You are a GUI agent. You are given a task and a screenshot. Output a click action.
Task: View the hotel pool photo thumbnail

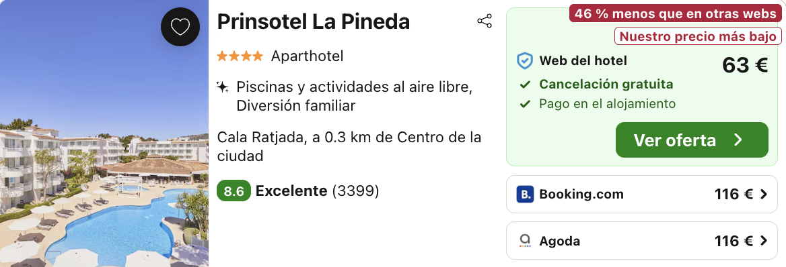click(104, 133)
